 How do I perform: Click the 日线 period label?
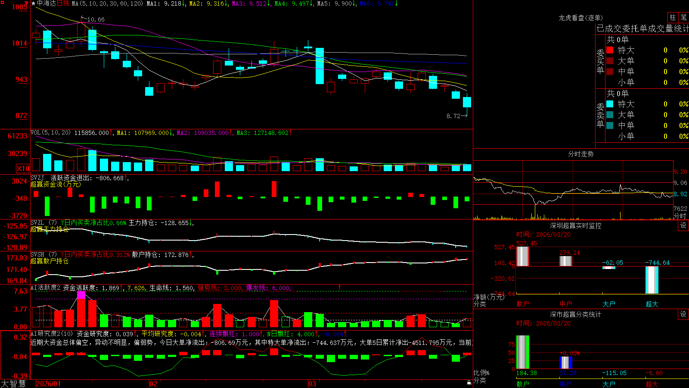63,3
